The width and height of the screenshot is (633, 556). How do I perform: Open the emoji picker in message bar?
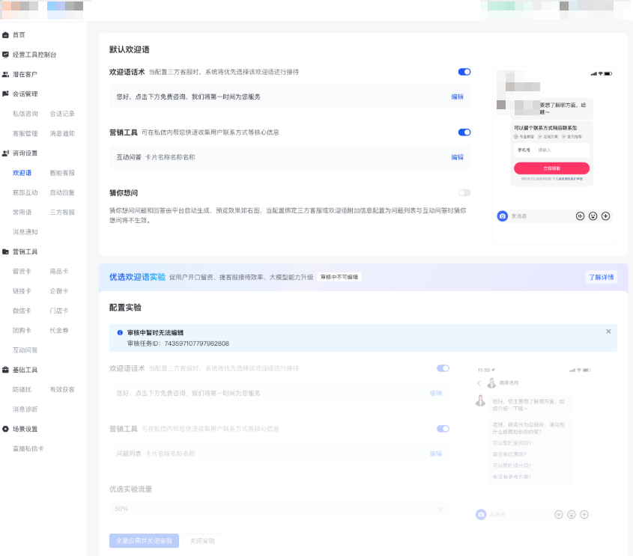coord(593,215)
